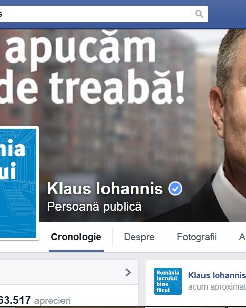This screenshot has height=308, width=246.
Task: Click the post timestamp 'acum aproximat'
Action: click(x=217, y=287)
